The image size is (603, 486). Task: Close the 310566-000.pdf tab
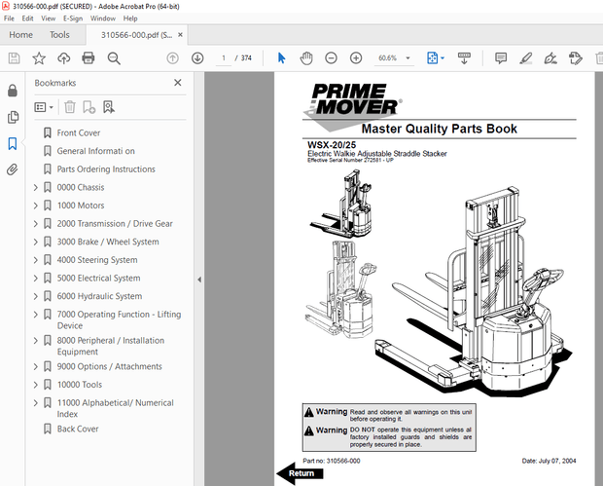pos(180,35)
